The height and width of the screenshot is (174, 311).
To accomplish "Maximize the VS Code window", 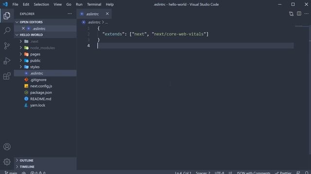I will click(293, 4).
